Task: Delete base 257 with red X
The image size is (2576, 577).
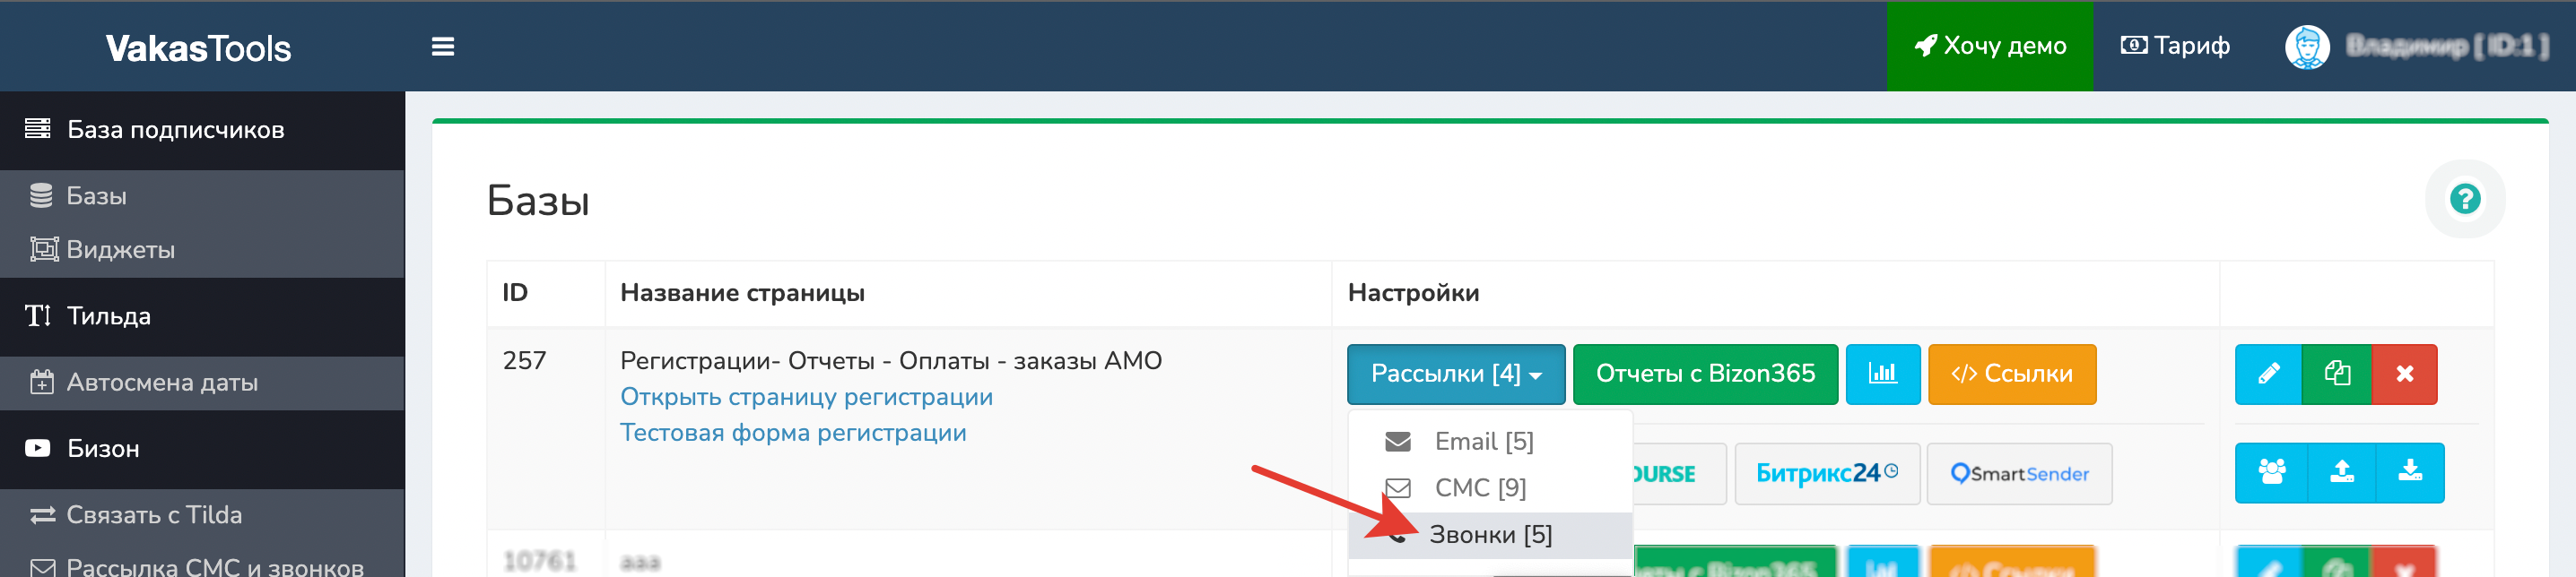Action: coord(2404,374)
